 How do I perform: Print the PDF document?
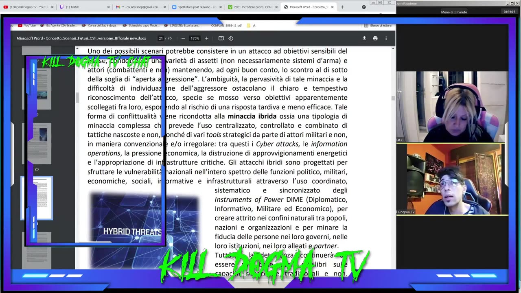[x=375, y=38]
